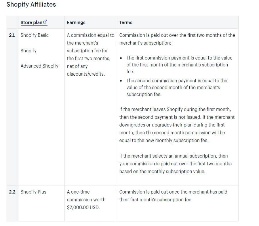259x226 pixels.
Task: Click the external link icon beside Store plan
Action: coord(45,22)
